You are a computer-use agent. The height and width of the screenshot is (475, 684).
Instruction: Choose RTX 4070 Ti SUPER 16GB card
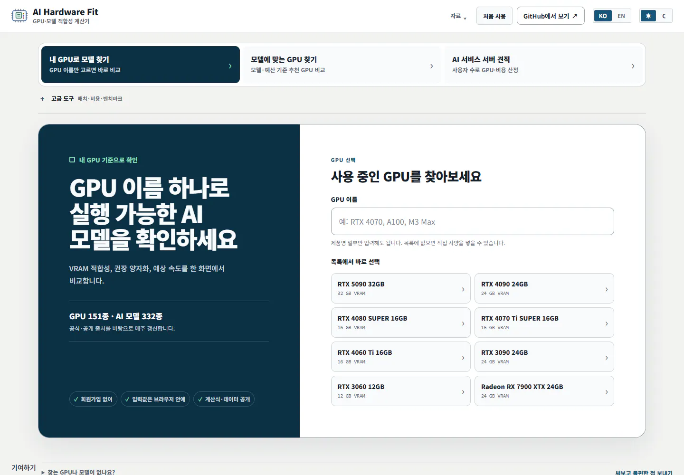544,323
